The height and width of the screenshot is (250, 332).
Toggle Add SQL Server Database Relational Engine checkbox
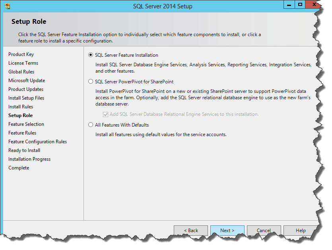click(x=105, y=114)
